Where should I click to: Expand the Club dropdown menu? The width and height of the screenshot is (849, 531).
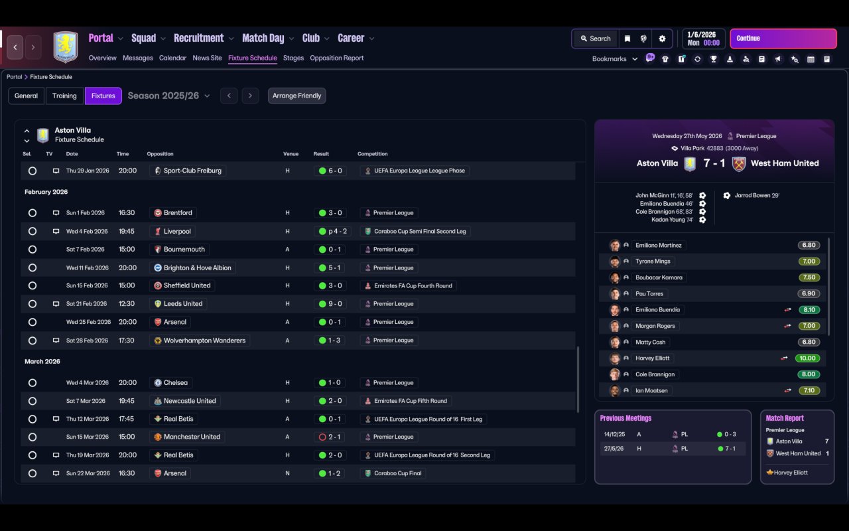pyautogui.click(x=316, y=38)
